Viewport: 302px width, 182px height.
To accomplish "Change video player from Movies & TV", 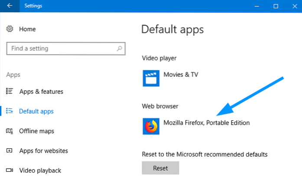I will 181,75.
